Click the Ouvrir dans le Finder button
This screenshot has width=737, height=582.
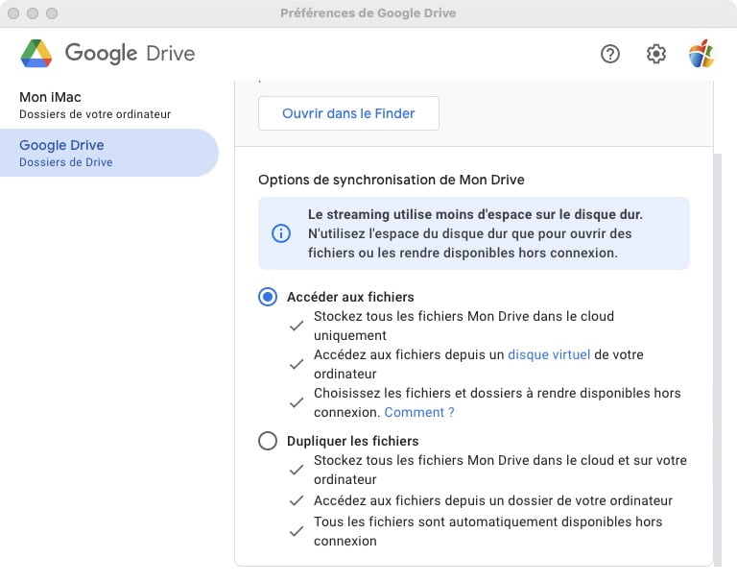pos(348,113)
